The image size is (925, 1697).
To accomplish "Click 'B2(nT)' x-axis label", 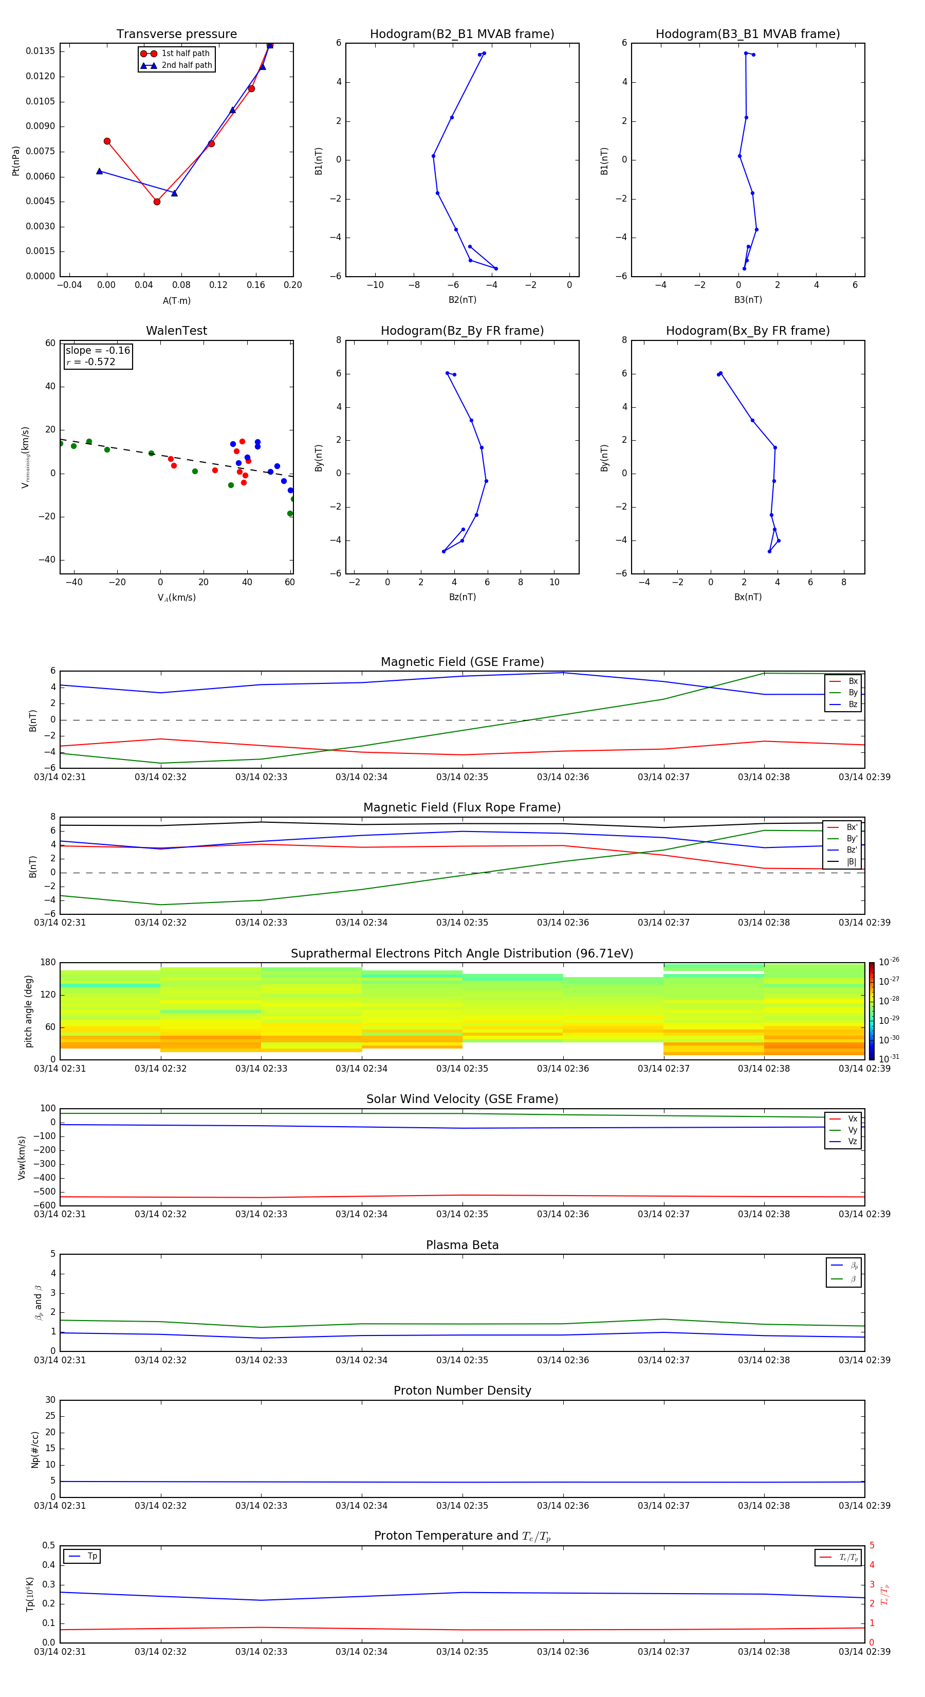I will 462,300.
